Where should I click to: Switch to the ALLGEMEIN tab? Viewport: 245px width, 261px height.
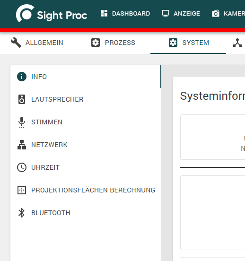(x=44, y=43)
